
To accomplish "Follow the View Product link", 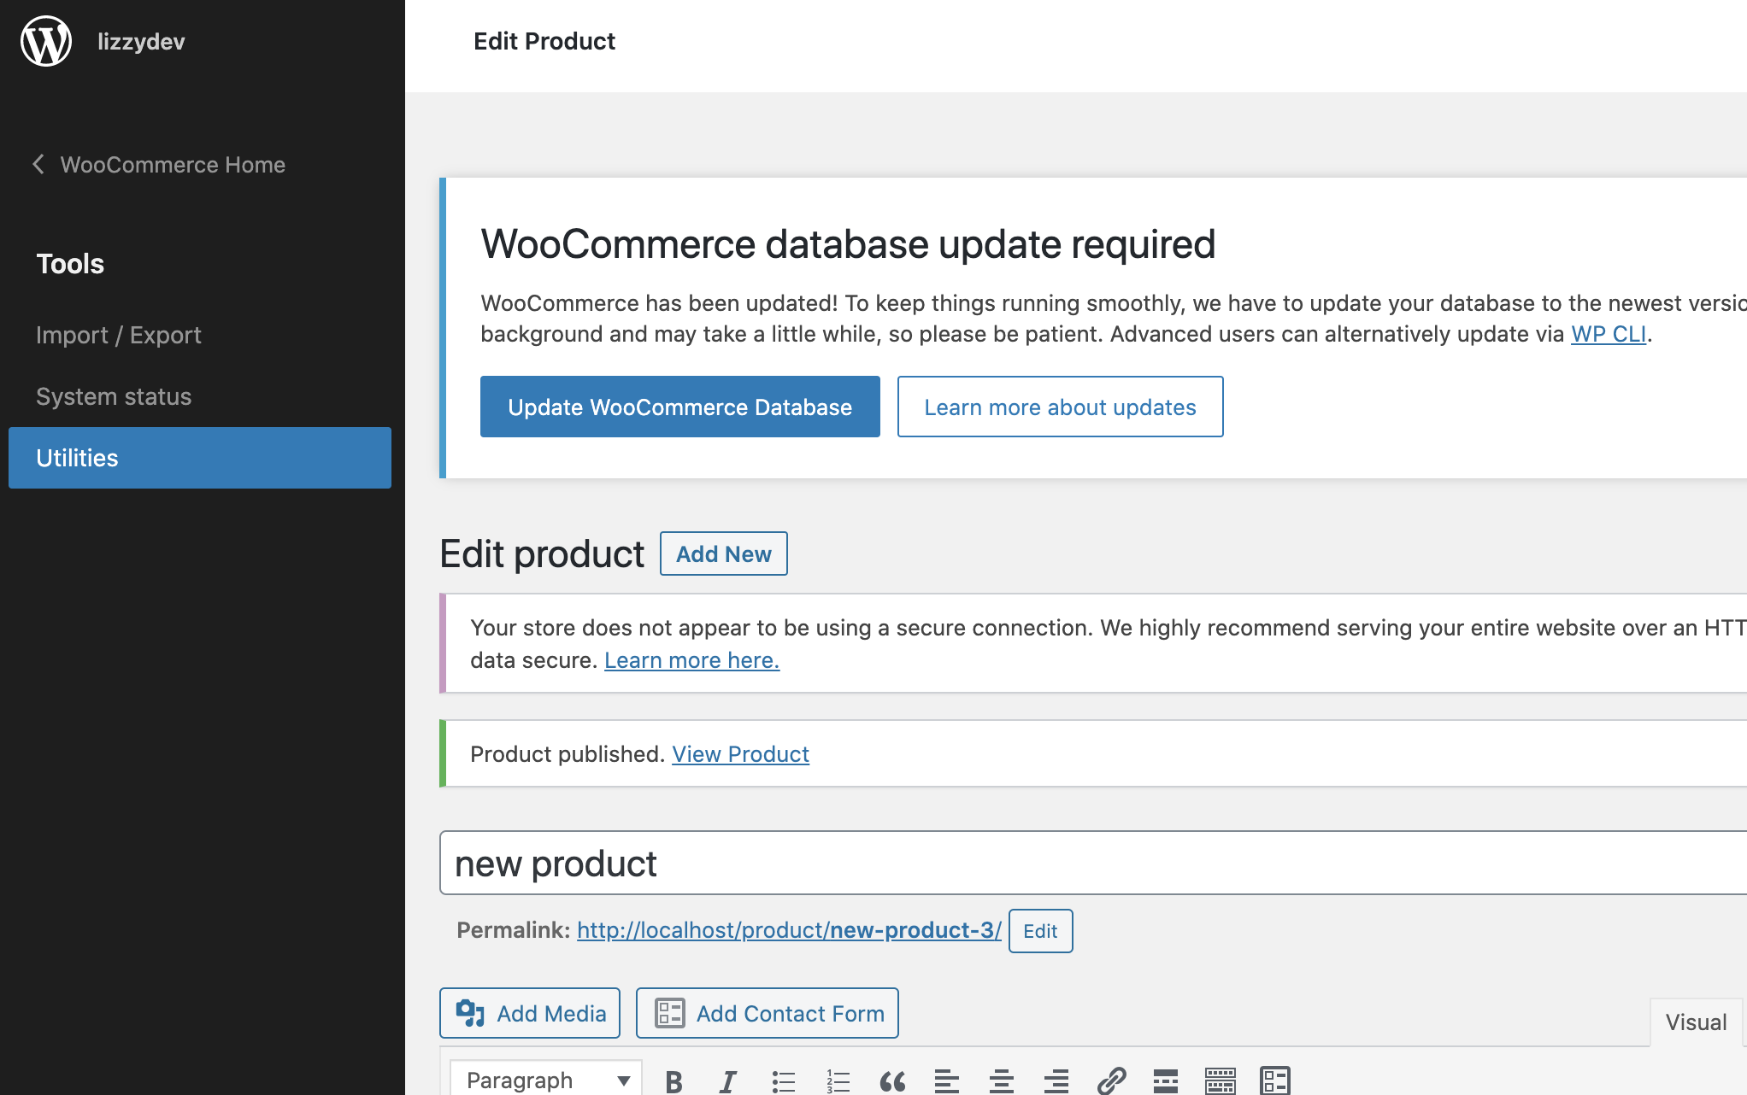I will (740, 754).
